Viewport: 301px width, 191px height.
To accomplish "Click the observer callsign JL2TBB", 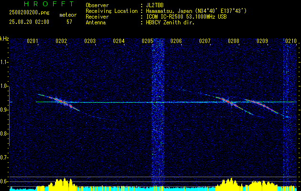I will [x=155, y=5].
